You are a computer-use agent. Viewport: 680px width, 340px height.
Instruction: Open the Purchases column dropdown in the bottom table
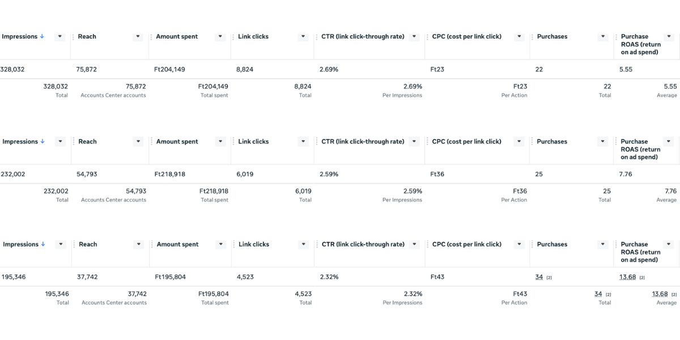(603, 244)
